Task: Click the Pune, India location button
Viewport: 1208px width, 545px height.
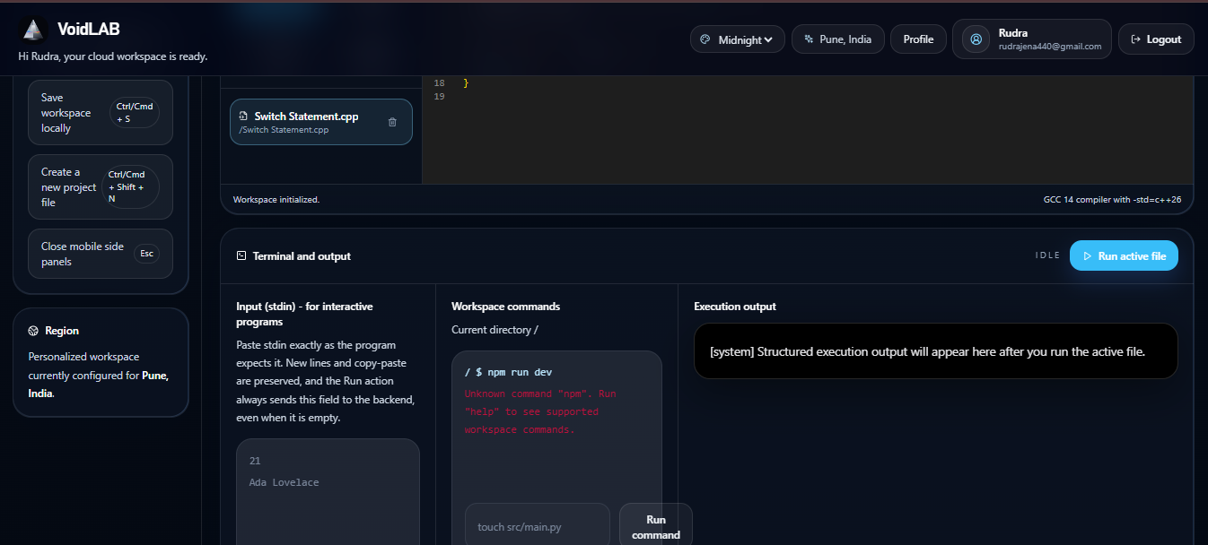Action: (838, 39)
